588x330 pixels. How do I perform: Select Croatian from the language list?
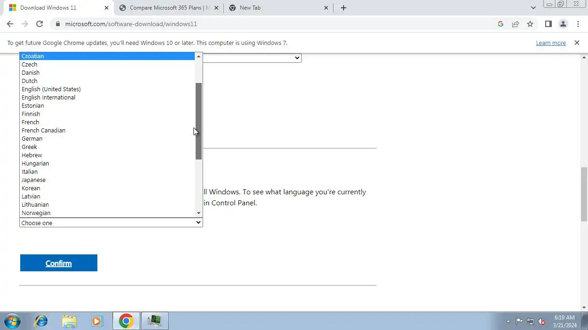pyautogui.click(x=107, y=56)
